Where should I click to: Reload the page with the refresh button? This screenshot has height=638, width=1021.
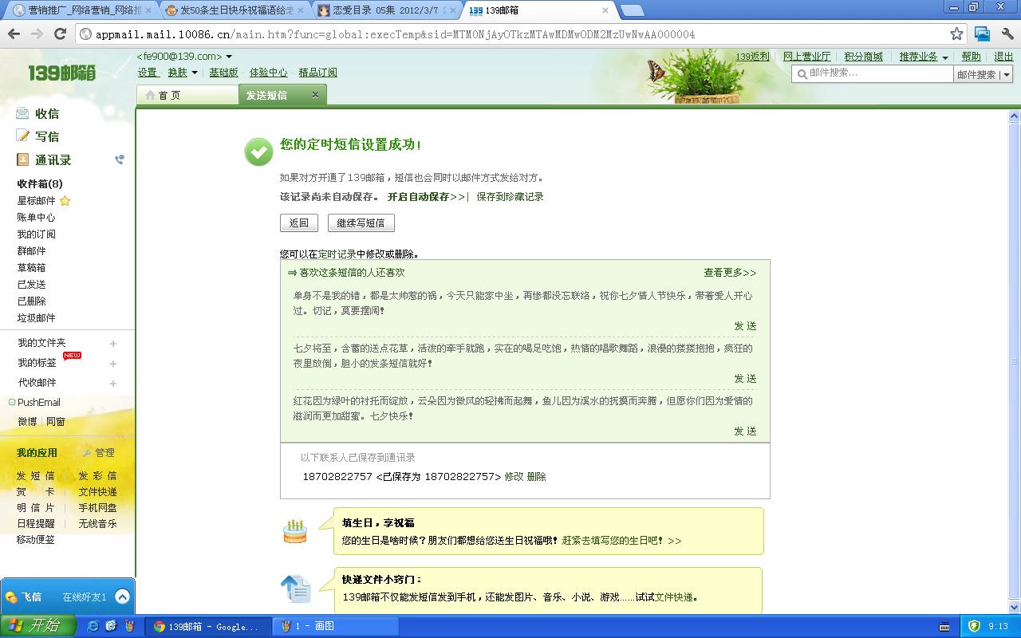tap(60, 34)
